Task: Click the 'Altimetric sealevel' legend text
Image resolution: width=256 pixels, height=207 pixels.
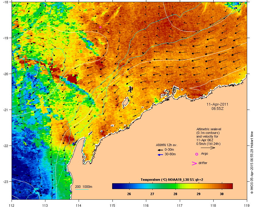Action: (x=209, y=129)
